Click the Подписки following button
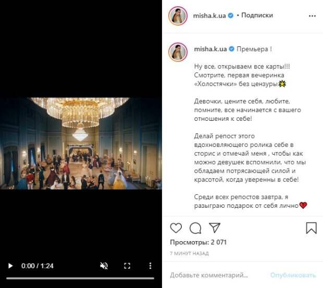Image resolution: width=323 pixels, height=288 pixels. click(x=257, y=15)
